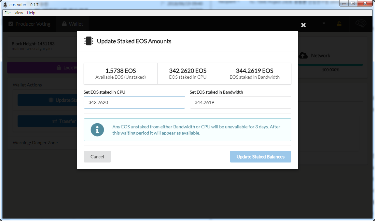Image resolution: width=375 pixels, height=221 pixels.
Task: Click the Wallet Actions heading
Action: pos(27,85)
